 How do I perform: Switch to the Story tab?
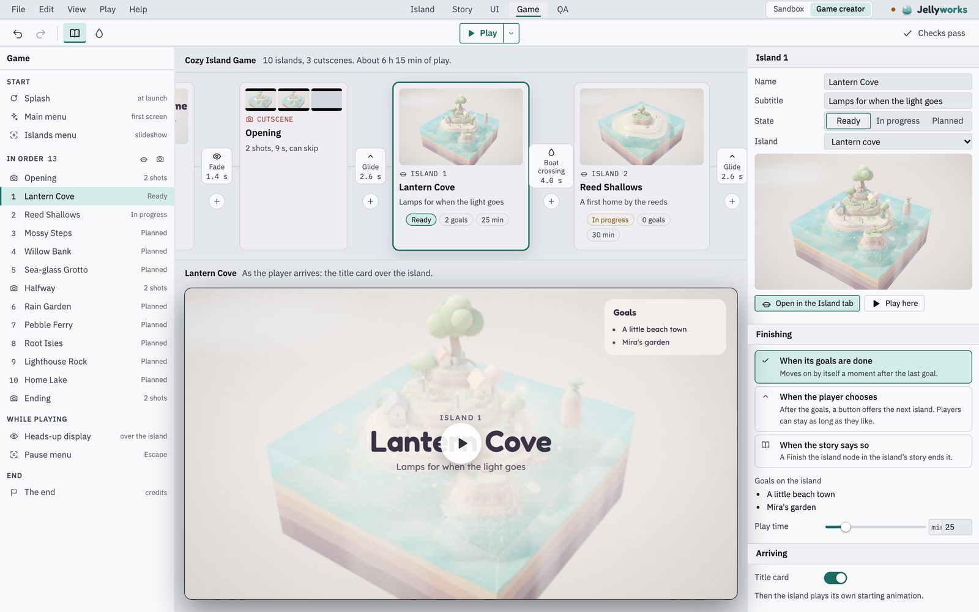[x=462, y=9]
